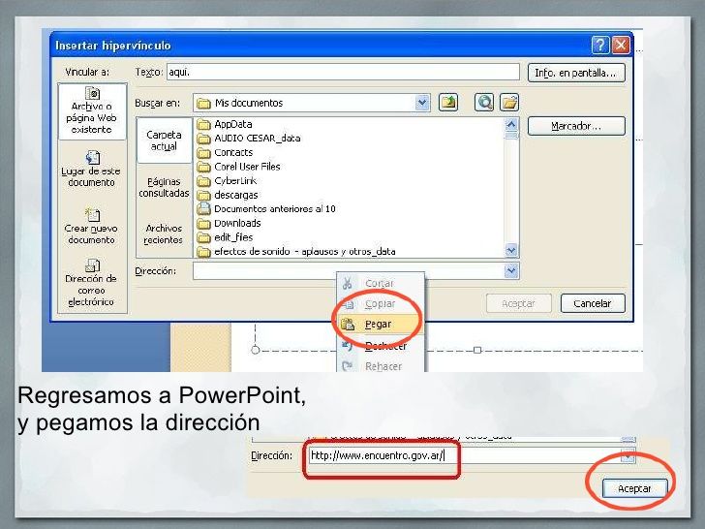Switch to the 'Carpeta actual' tab
This screenshot has height=529, width=705.
coord(164,140)
